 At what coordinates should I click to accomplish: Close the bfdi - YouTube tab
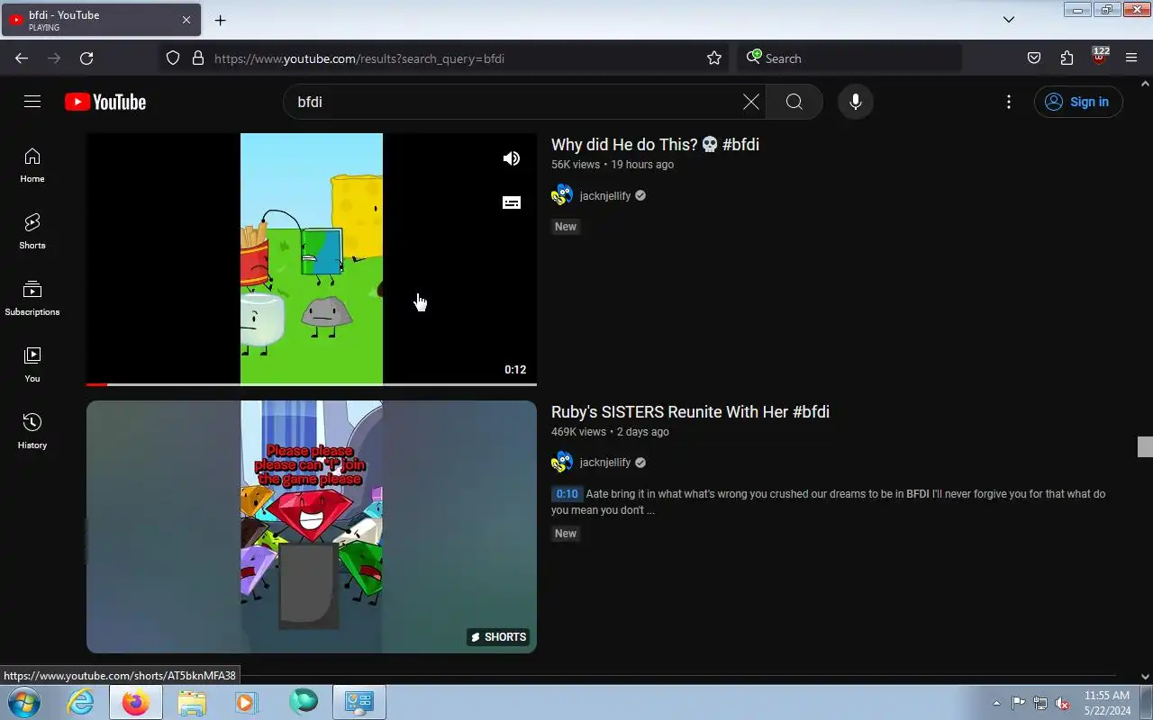coord(186,20)
